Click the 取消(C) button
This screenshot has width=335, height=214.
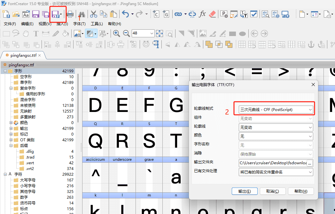(x=273, y=191)
